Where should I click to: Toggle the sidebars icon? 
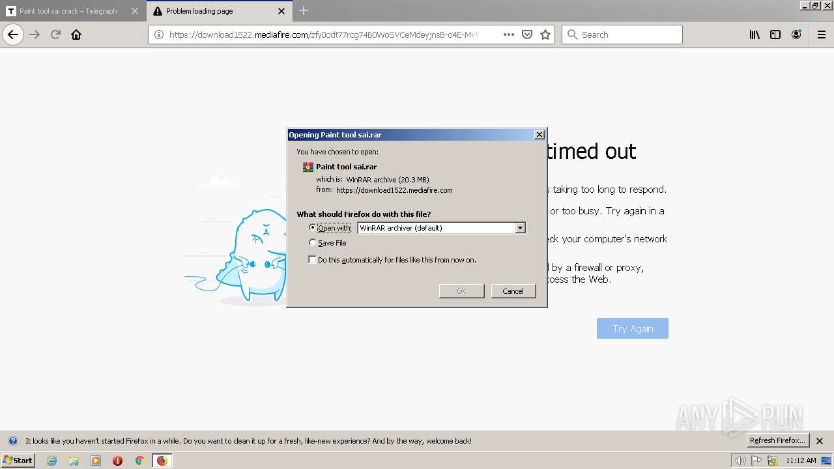(775, 35)
